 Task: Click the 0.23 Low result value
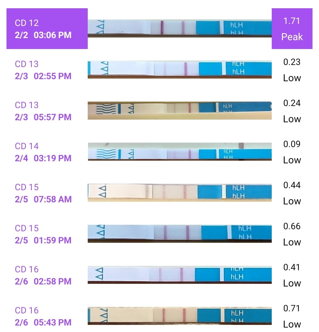pos(292,70)
